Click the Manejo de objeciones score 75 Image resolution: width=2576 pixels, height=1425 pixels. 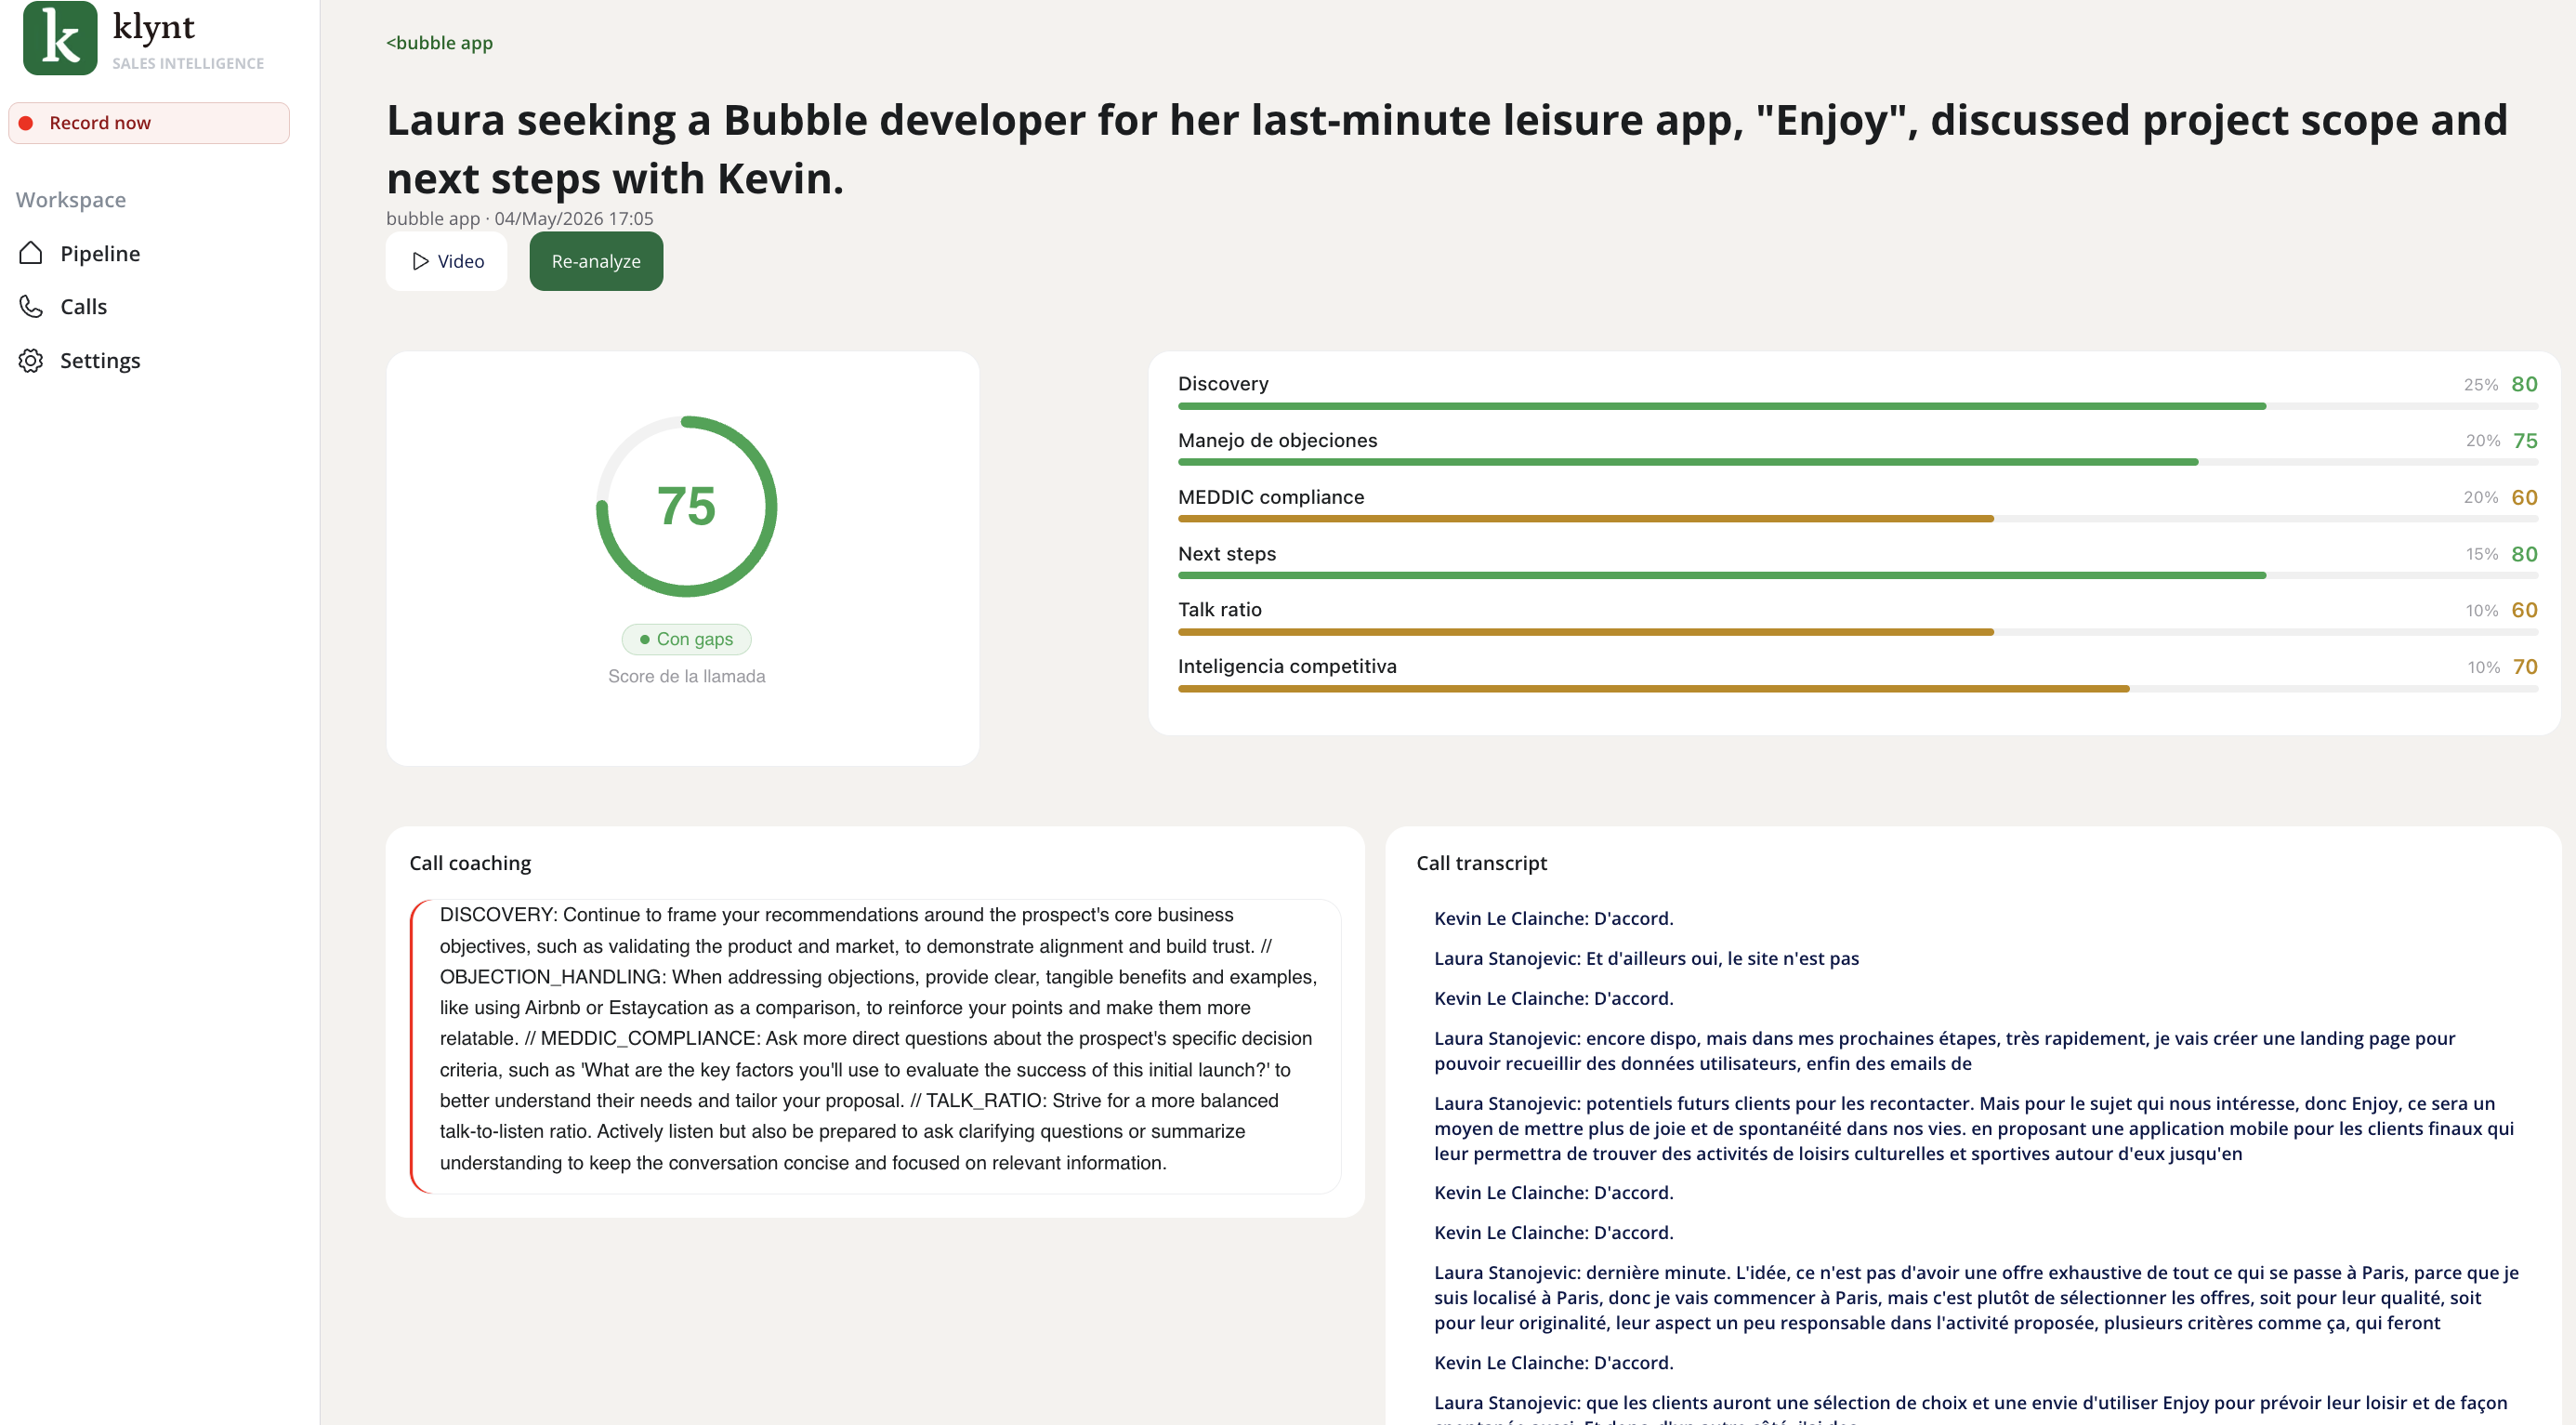coord(2525,440)
